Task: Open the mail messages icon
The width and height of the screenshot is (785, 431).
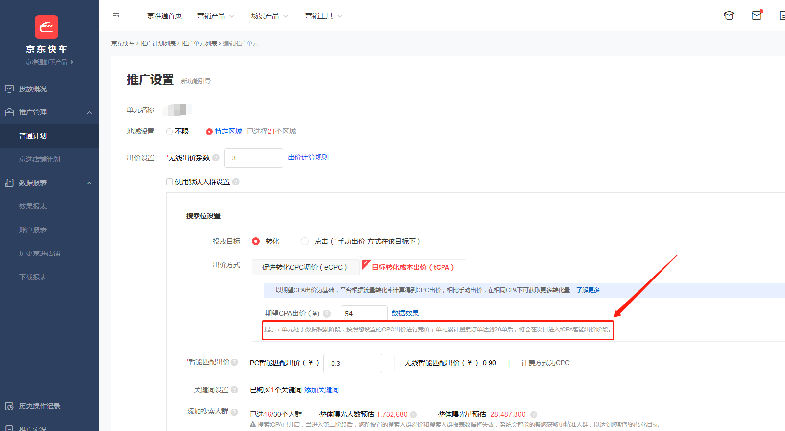Action: (x=757, y=15)
